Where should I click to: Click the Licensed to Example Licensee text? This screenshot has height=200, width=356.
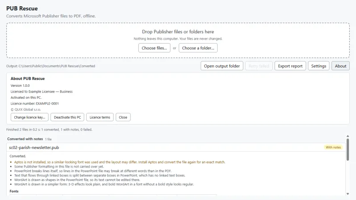41,92
